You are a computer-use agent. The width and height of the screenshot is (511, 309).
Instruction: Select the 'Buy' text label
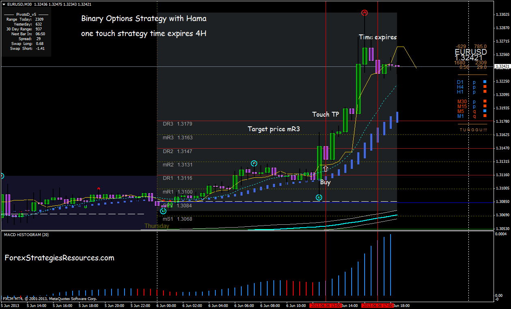tap(325, 182)
